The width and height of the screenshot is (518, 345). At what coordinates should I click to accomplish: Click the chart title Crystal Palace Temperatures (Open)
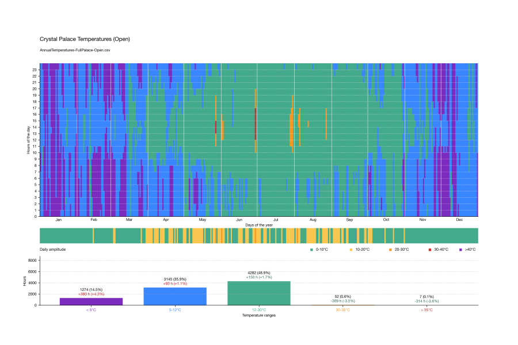point(85,39)
